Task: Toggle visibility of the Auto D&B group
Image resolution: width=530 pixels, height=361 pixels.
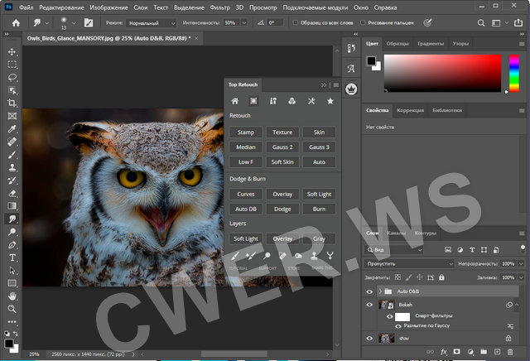Action: 369,292
